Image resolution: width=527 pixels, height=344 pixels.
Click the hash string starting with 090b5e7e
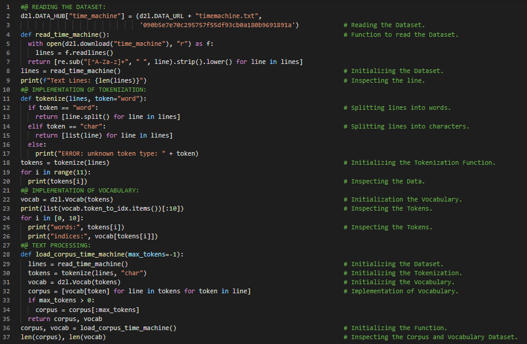pyautogui.click(x=219, y=25)
